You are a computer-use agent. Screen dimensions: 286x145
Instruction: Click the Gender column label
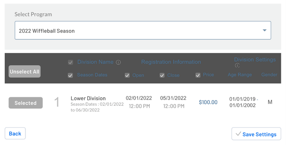point(269,75)
